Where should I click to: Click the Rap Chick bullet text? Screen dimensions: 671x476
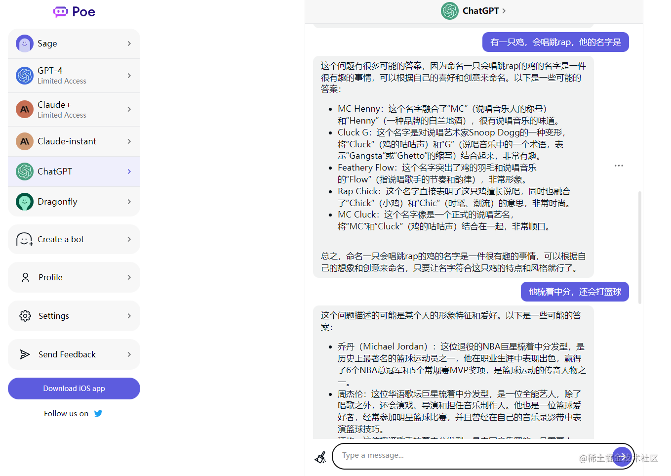[x=454, y=197]
